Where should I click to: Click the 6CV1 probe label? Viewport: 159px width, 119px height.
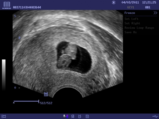[131, 7]
